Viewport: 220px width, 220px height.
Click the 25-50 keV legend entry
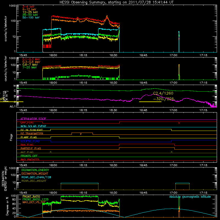(x=30, y=15)
